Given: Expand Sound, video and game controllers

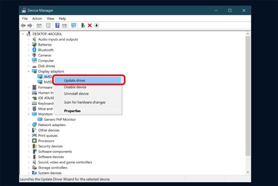Looking at the screenshot, I should pyautogui.click(x=29, y=162).
